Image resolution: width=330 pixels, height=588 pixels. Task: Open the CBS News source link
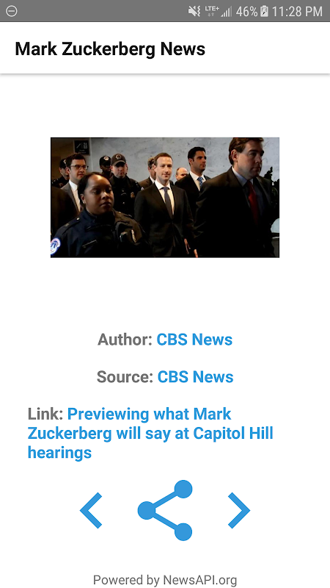pyautogui.click(x=195, y=377)
